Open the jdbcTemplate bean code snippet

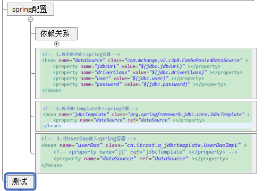coord(146,116)
